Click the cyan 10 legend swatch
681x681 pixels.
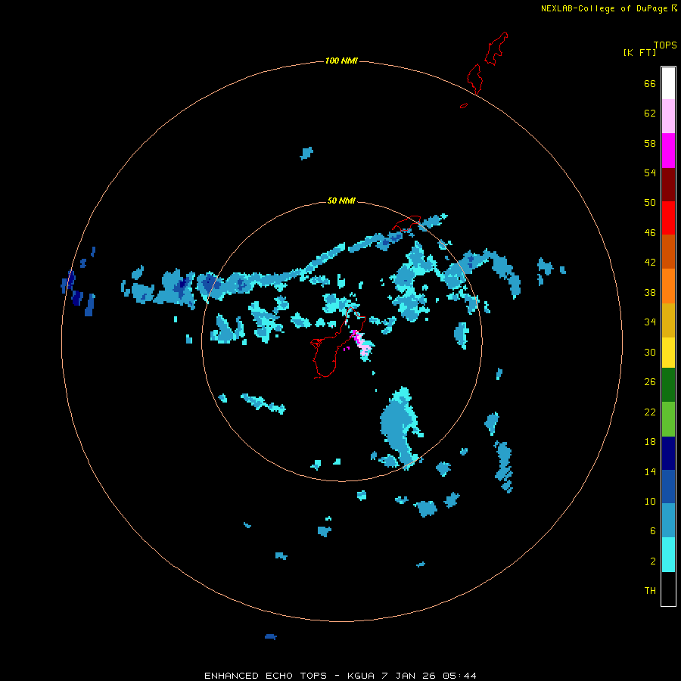click(x=668, y=555)
